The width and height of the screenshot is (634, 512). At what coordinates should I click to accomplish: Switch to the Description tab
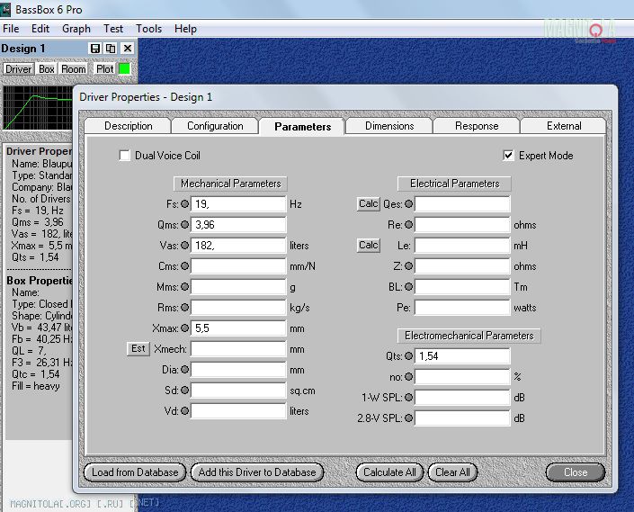click(129, 126)
